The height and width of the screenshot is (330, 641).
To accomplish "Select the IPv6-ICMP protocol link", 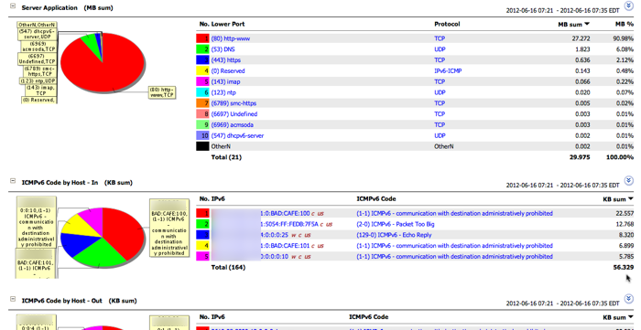I will [448, 71].
